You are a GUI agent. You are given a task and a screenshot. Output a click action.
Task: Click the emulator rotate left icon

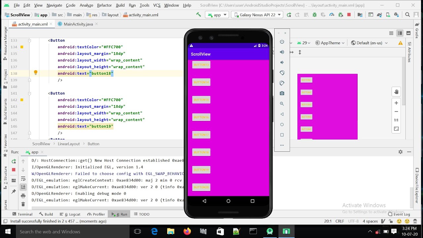click(x=282, y=73)
